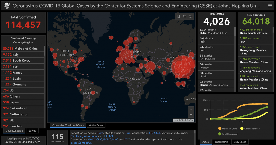Show the Actual chart tab
276x145 pixels.
pos(206,142)
